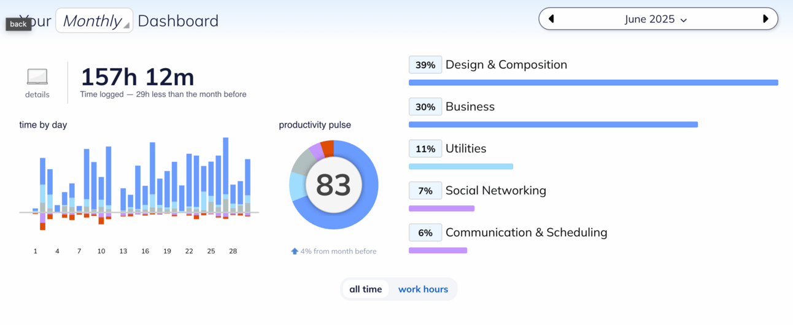Open the Monthly period dropdown
The image size is (793, 325).
coord(95,21)
